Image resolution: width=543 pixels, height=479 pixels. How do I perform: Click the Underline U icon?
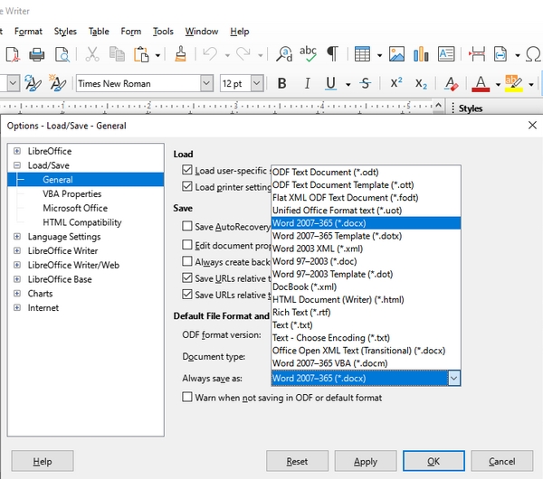click(331, 83)
